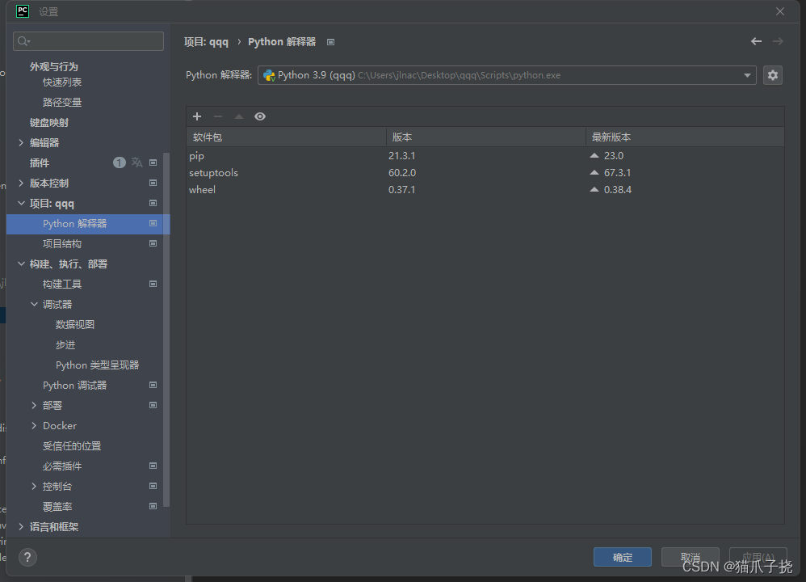This screenshot has width=806, height=582.
Task: Click the setuptools version 60.2.0 cell
Action: [402, 172]
